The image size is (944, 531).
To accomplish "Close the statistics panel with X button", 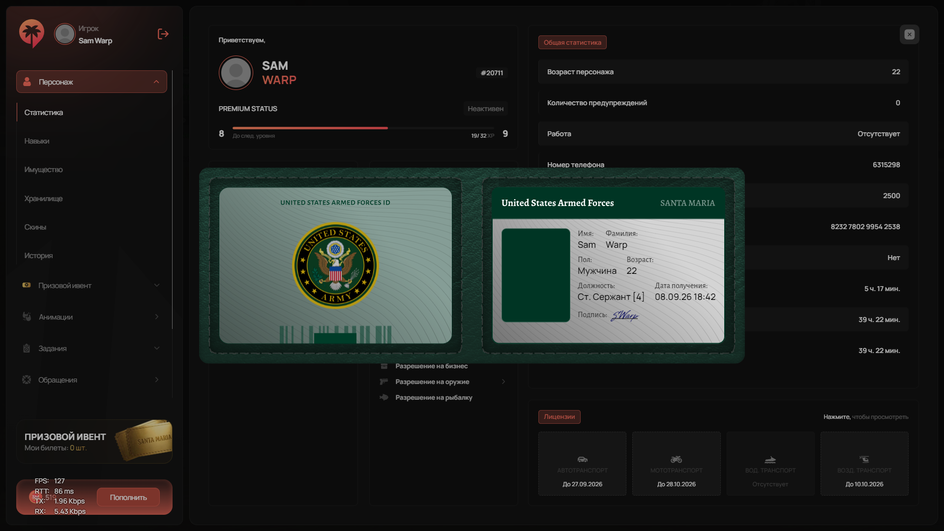I will pyautogui.click(x=910, y=34).
